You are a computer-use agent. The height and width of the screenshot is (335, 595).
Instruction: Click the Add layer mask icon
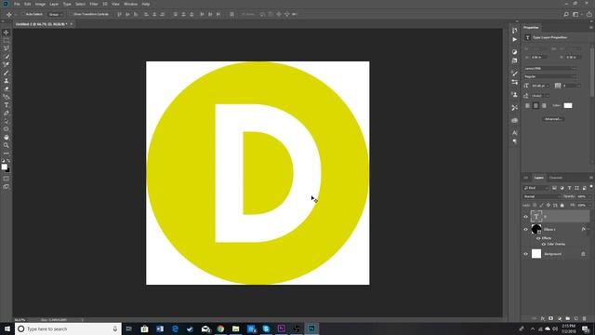coord(551,318)
